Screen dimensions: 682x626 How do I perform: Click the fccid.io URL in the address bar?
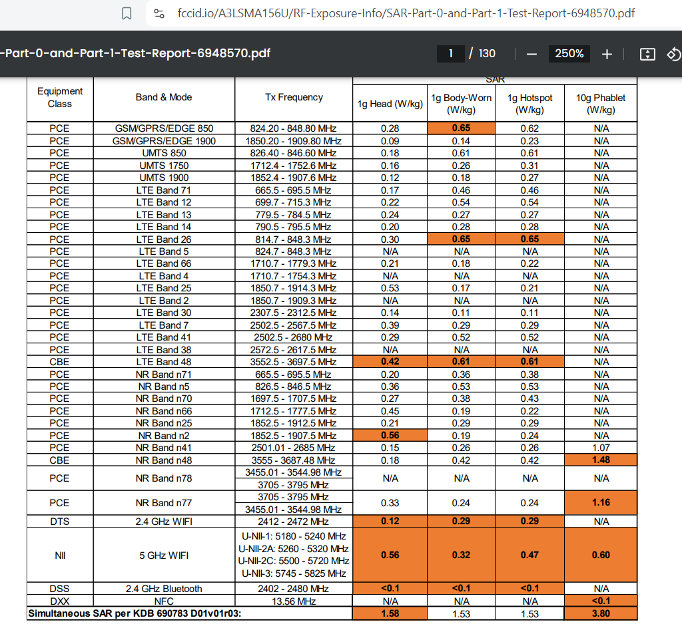[x=406, y=13]
